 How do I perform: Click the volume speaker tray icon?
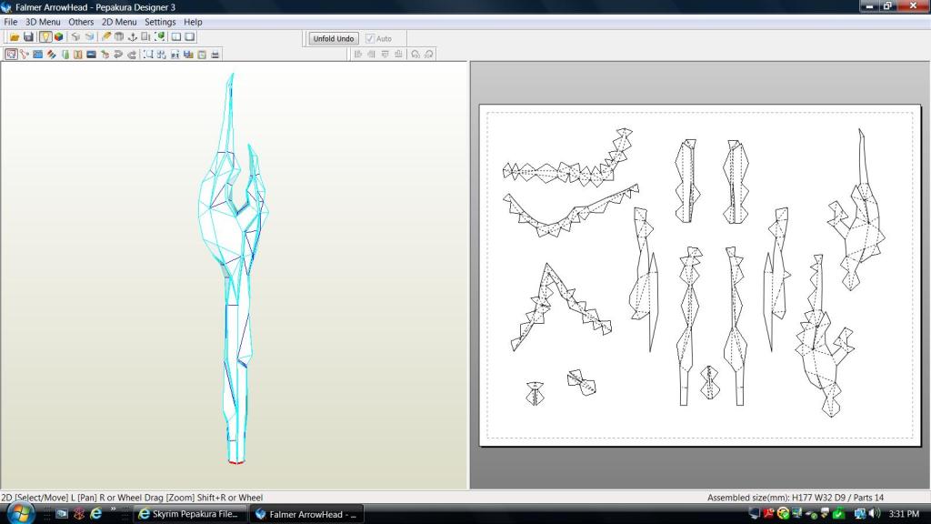click(x=875, y=513)
